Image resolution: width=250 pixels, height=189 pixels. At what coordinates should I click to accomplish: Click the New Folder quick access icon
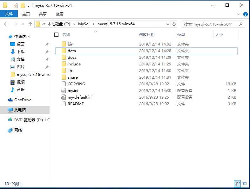(23, 5)
